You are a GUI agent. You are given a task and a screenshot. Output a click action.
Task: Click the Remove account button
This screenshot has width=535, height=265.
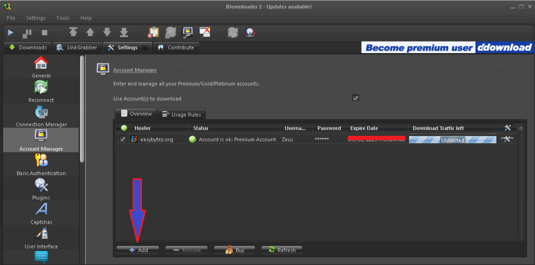186,250
